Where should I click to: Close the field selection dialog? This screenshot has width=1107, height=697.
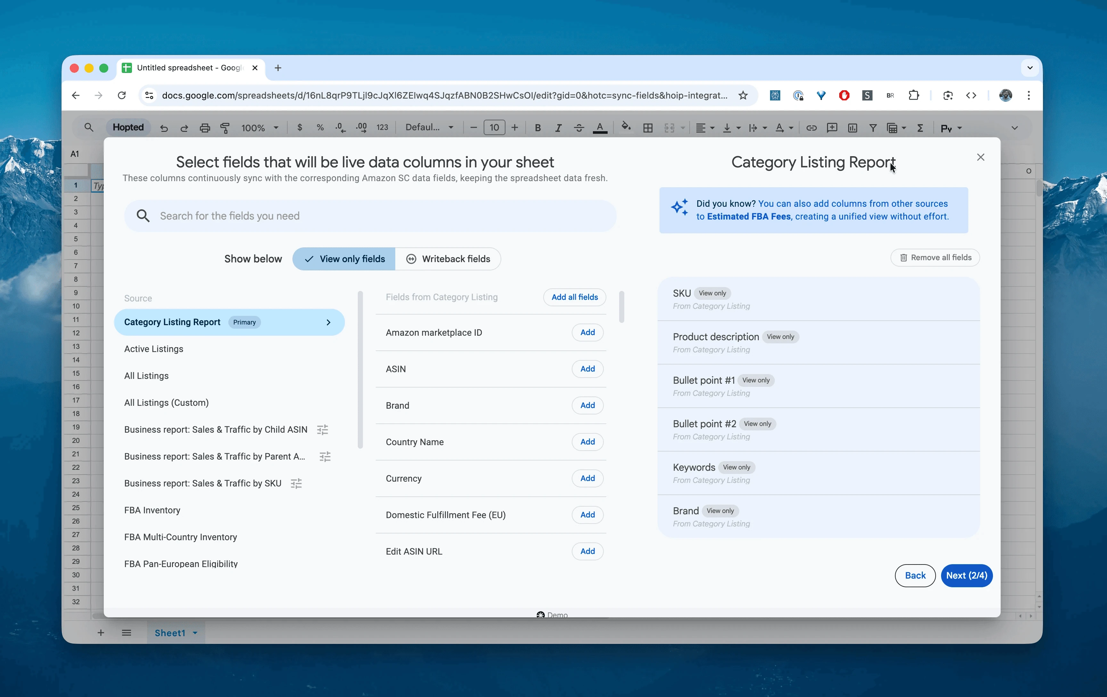tap(980, 157)
